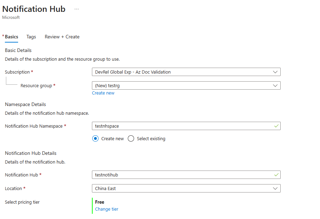
Task: Click the chevron arrow on Location dropdown
Action: pos(275,188)
